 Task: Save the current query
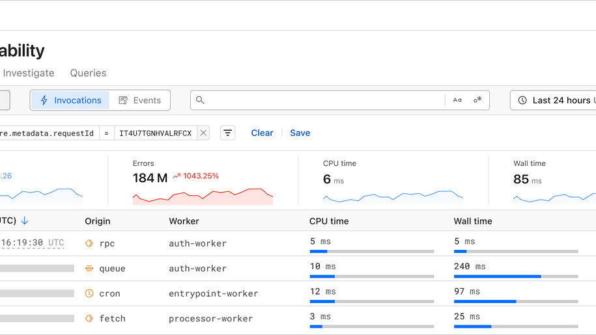click(x=300, y=133)
